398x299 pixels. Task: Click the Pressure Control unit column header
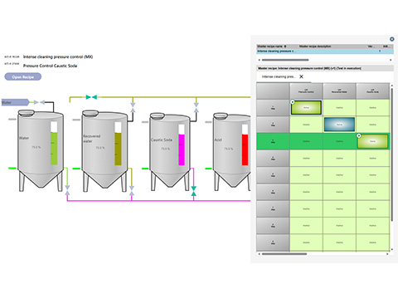point(306,91)
